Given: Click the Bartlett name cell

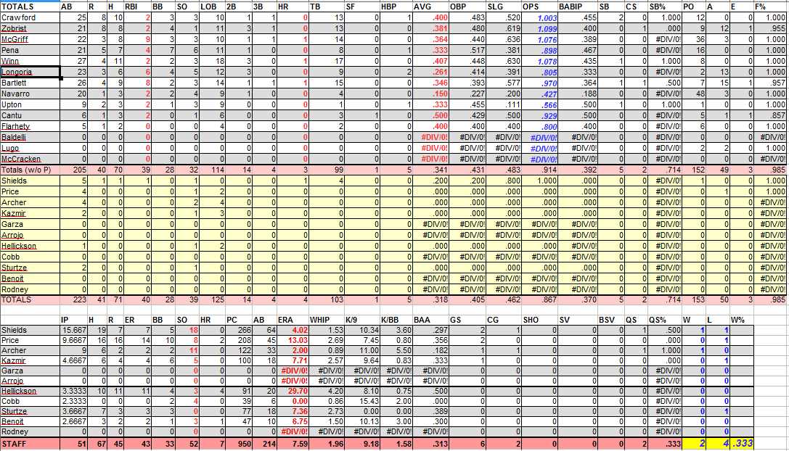Looking at the screenshot, I should 30,83.
